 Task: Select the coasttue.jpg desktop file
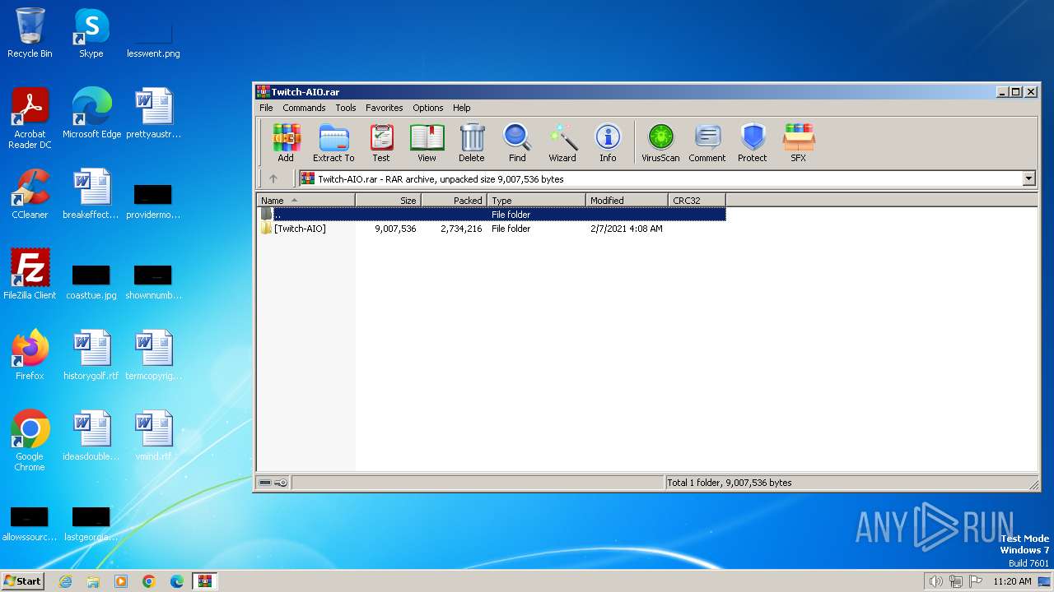click(x=91, y=280)
